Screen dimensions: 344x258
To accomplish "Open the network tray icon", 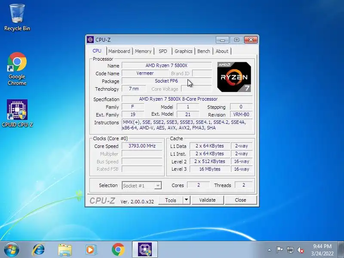I will point(290,250).
